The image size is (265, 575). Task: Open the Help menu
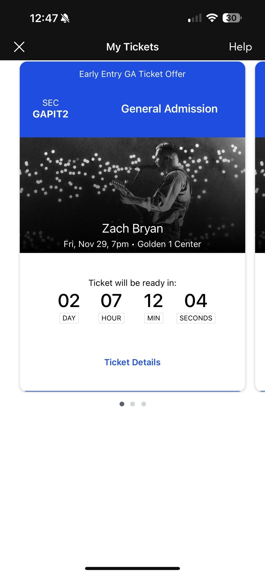[240, 47]
